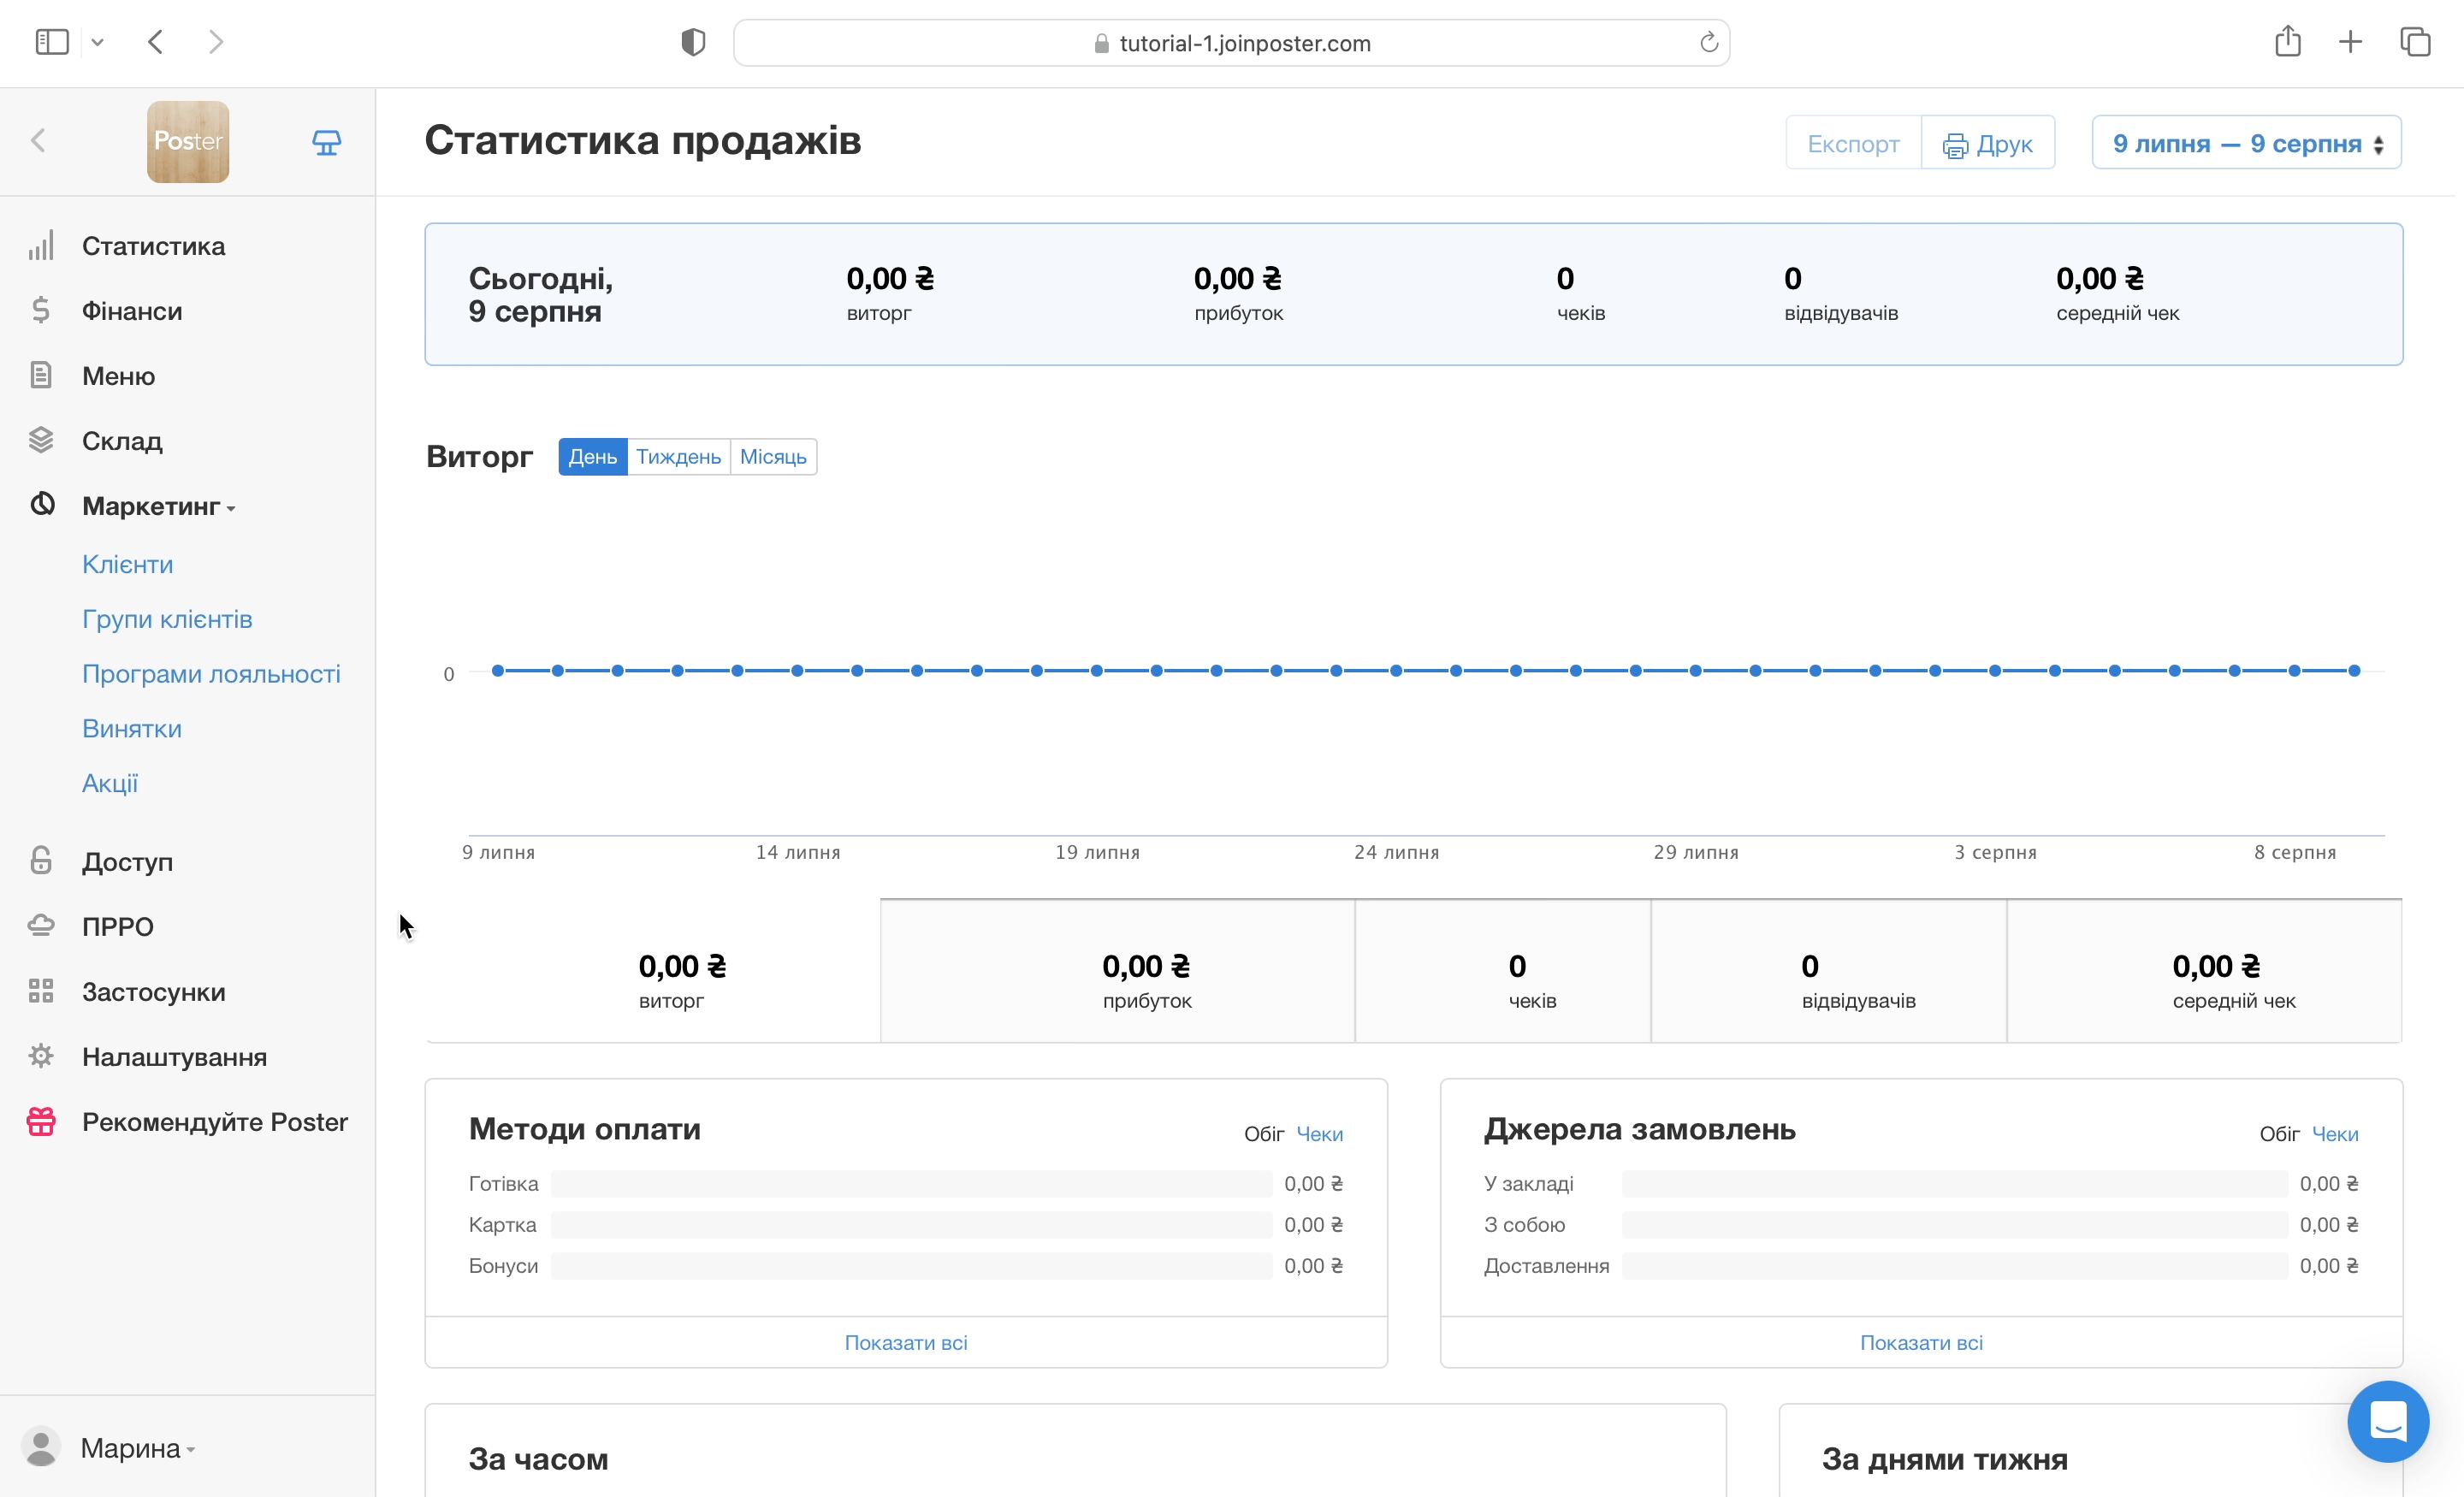Click the Statistics bar chart icon
Screen dimensions: 2464x1497
tap(41, 246)
